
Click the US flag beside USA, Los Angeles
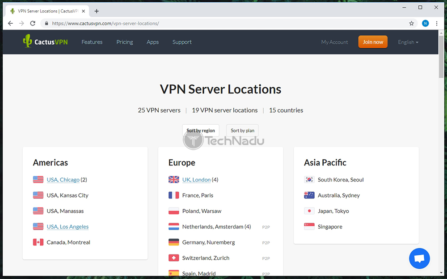38,227
